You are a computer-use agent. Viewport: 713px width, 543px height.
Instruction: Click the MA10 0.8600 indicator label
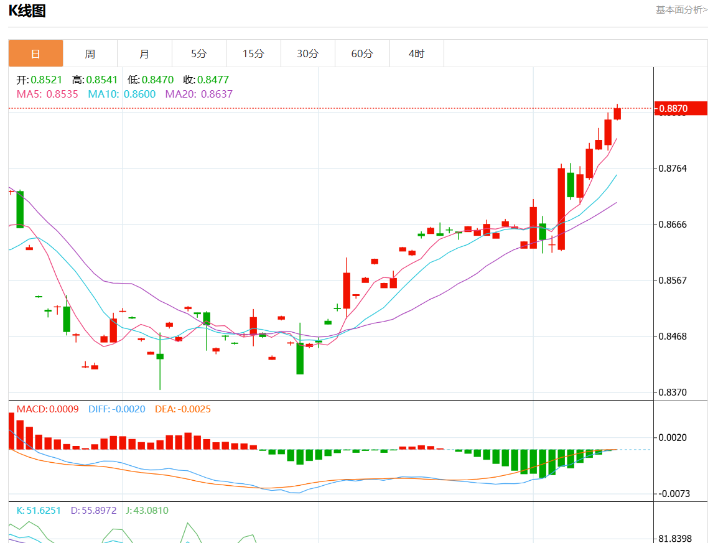tap(122, 95)
